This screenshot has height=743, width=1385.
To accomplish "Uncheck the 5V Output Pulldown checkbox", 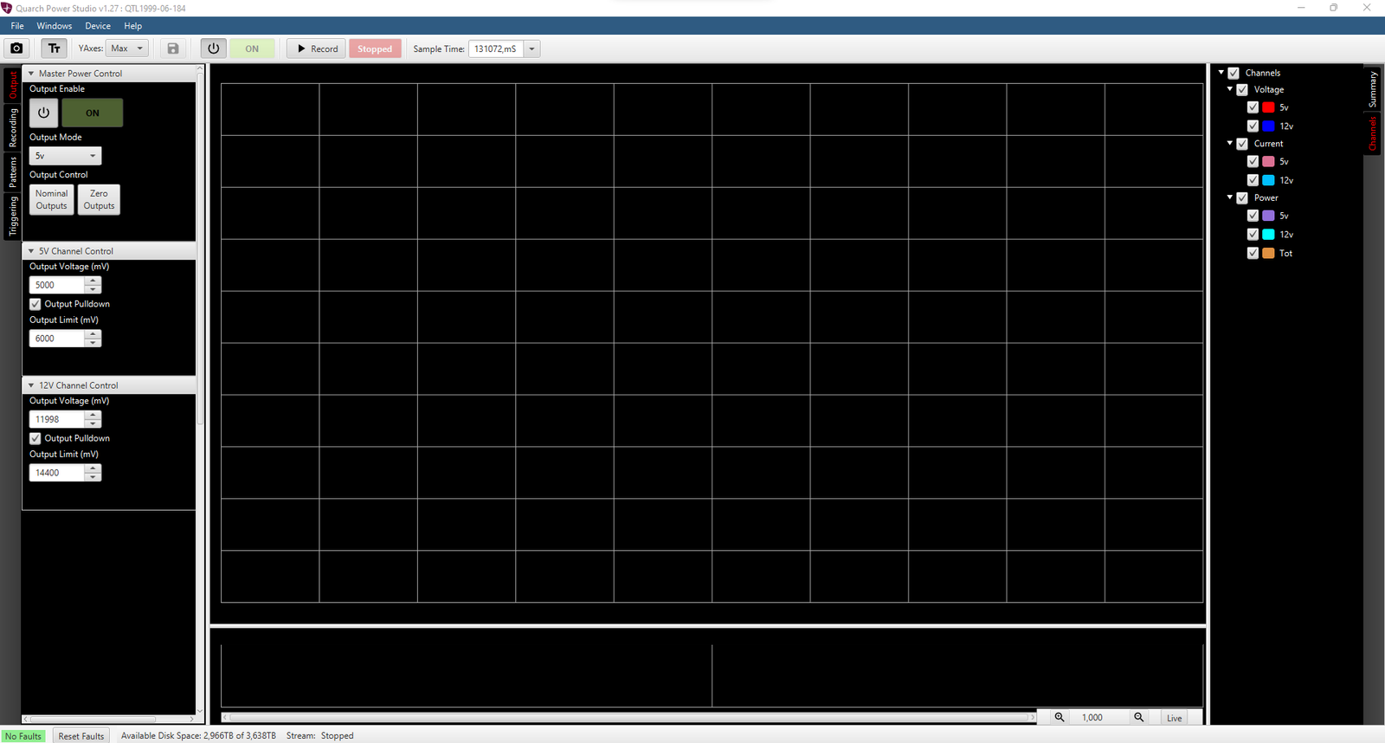I will click(x=35, y=304).
